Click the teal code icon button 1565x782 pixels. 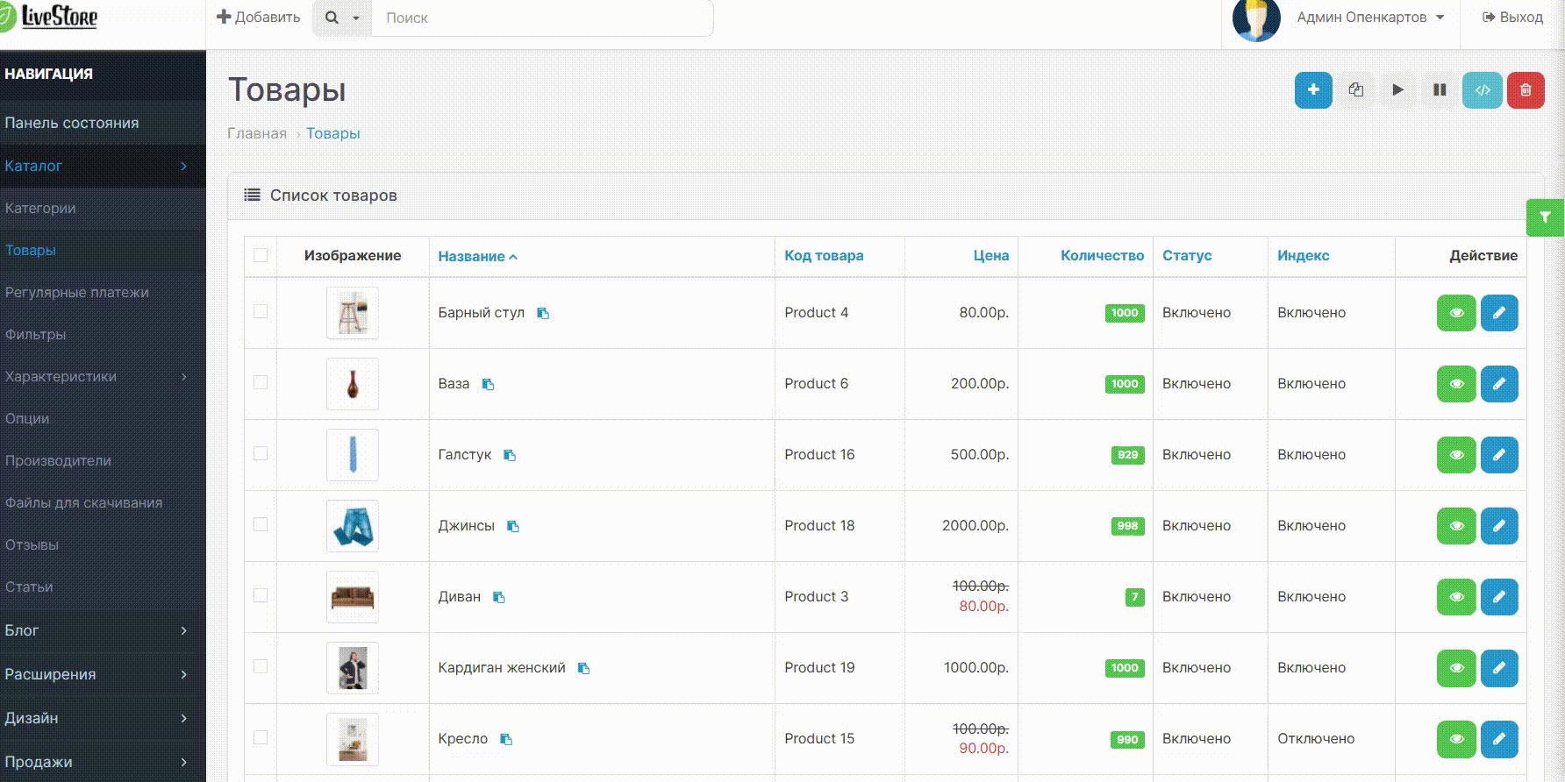(1483, 90)
